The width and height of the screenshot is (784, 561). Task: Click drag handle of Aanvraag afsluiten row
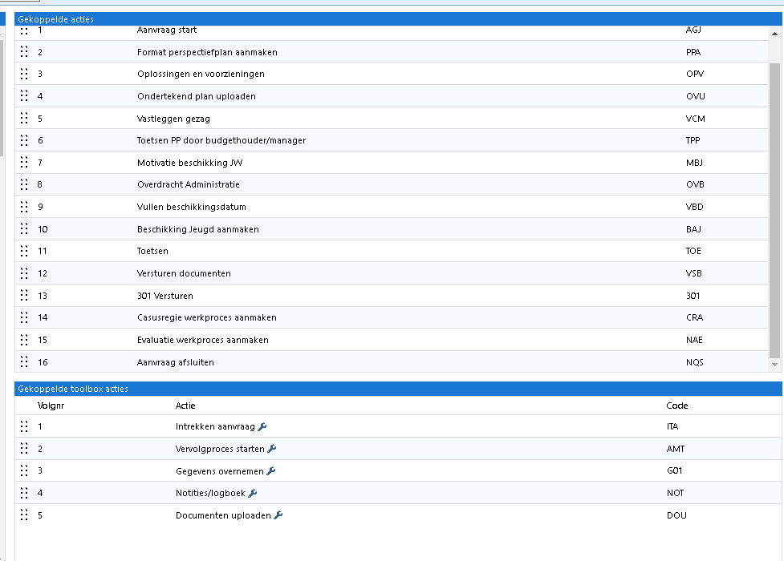coord(24,362)
